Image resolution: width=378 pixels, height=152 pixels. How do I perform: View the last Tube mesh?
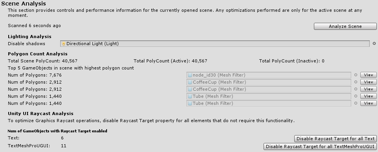[x=368, y=103]
